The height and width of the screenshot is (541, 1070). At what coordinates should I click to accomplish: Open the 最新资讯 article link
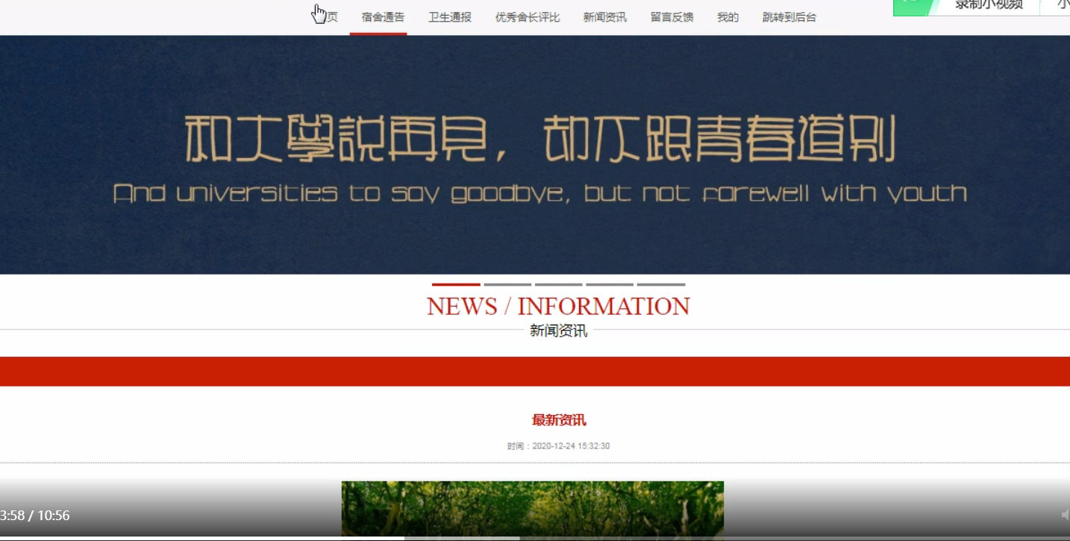pos(558,420)
